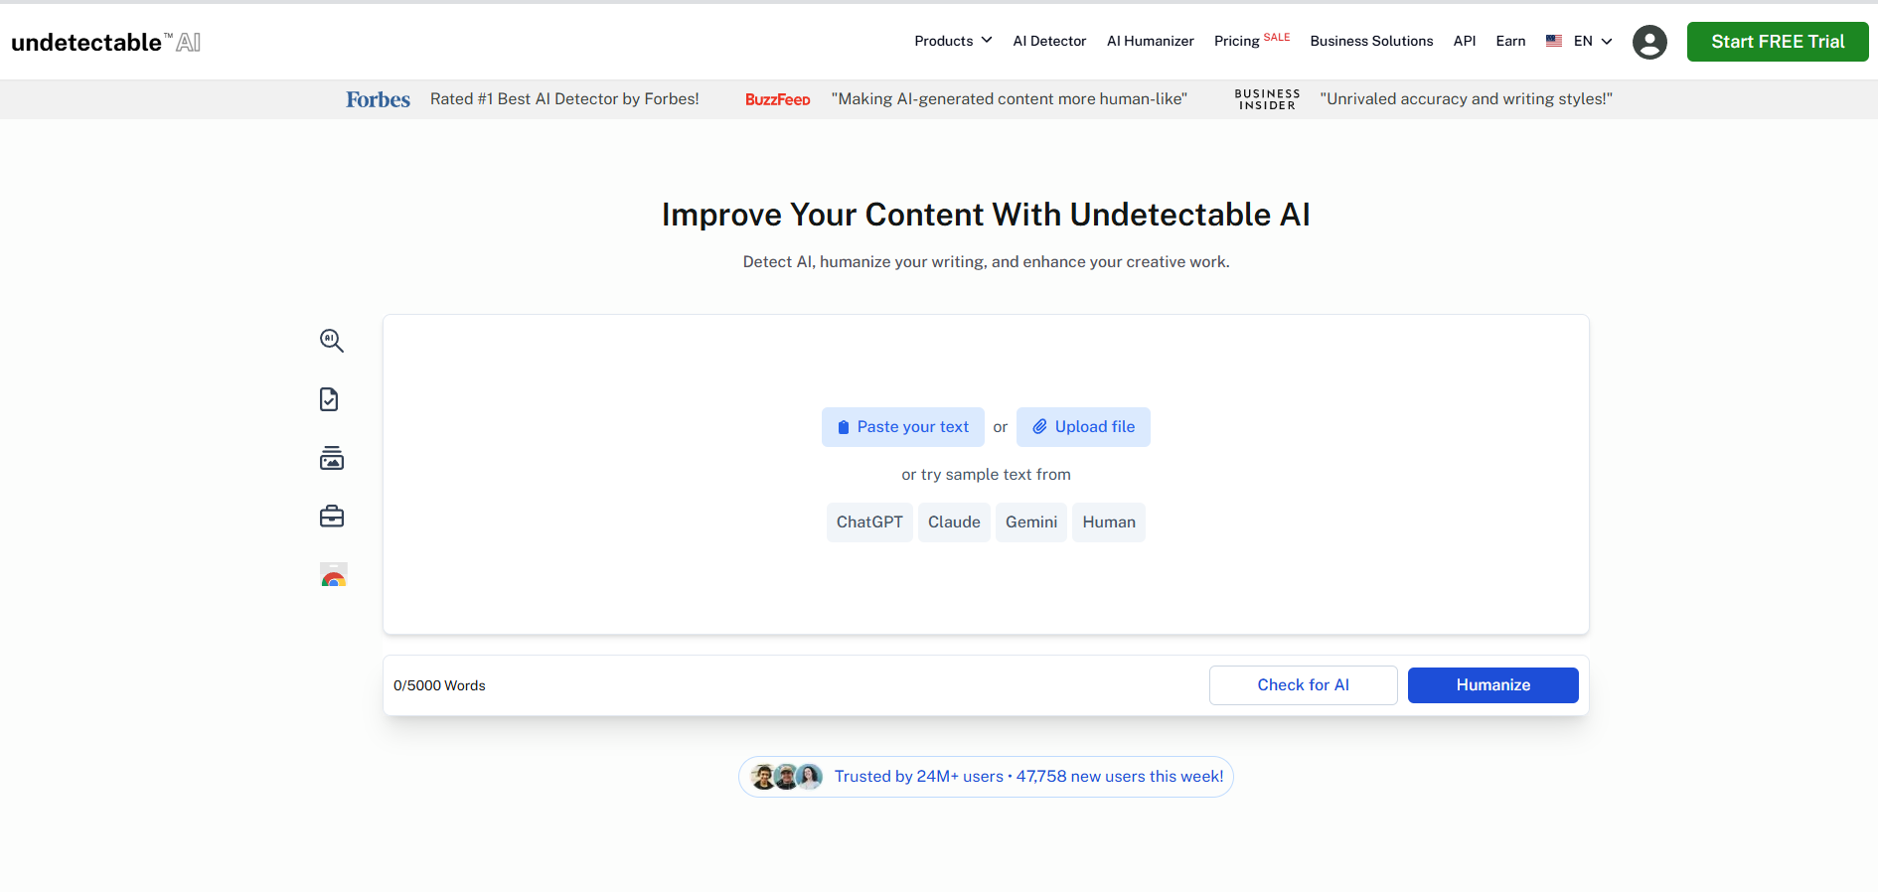Click the "0/5000 Words" counter text

[439, 685]
